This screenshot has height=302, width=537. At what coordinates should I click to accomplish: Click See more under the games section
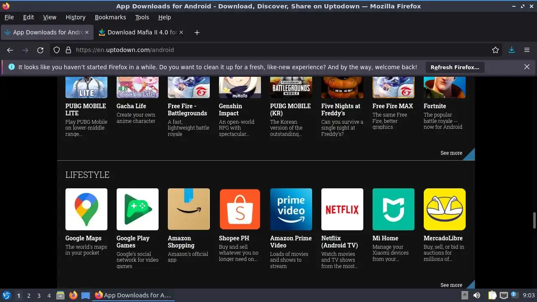pos(451,153)
